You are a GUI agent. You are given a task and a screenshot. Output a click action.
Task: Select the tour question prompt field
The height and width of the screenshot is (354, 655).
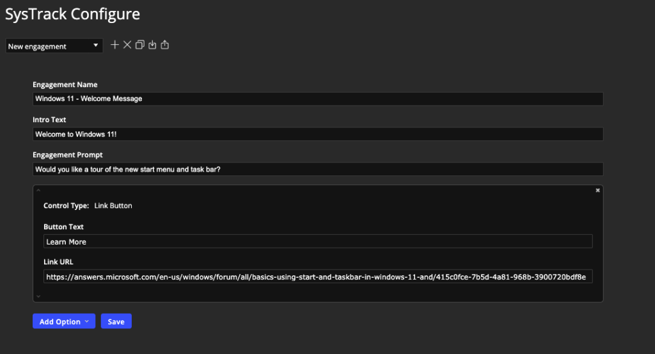(x=318, y=169)
